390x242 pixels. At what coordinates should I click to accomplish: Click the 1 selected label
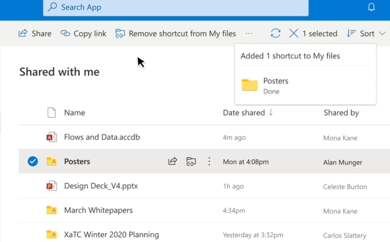click(x=320, y=34)
